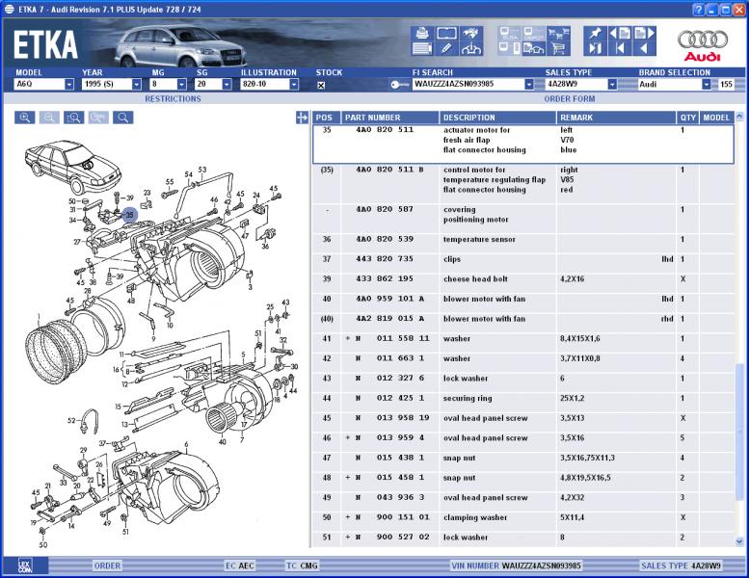The width and height of the screenshot is (749, 578).
Task: Open the Sales Type dropdown
Action: tap(611, 85)
